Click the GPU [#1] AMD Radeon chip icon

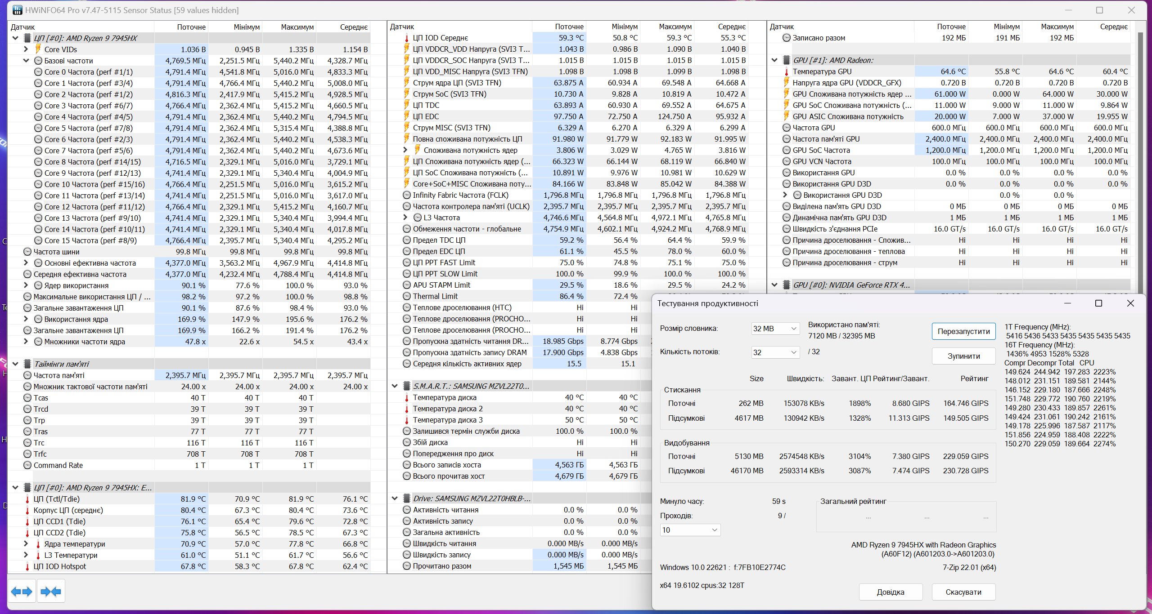click(x=787, y=60)
